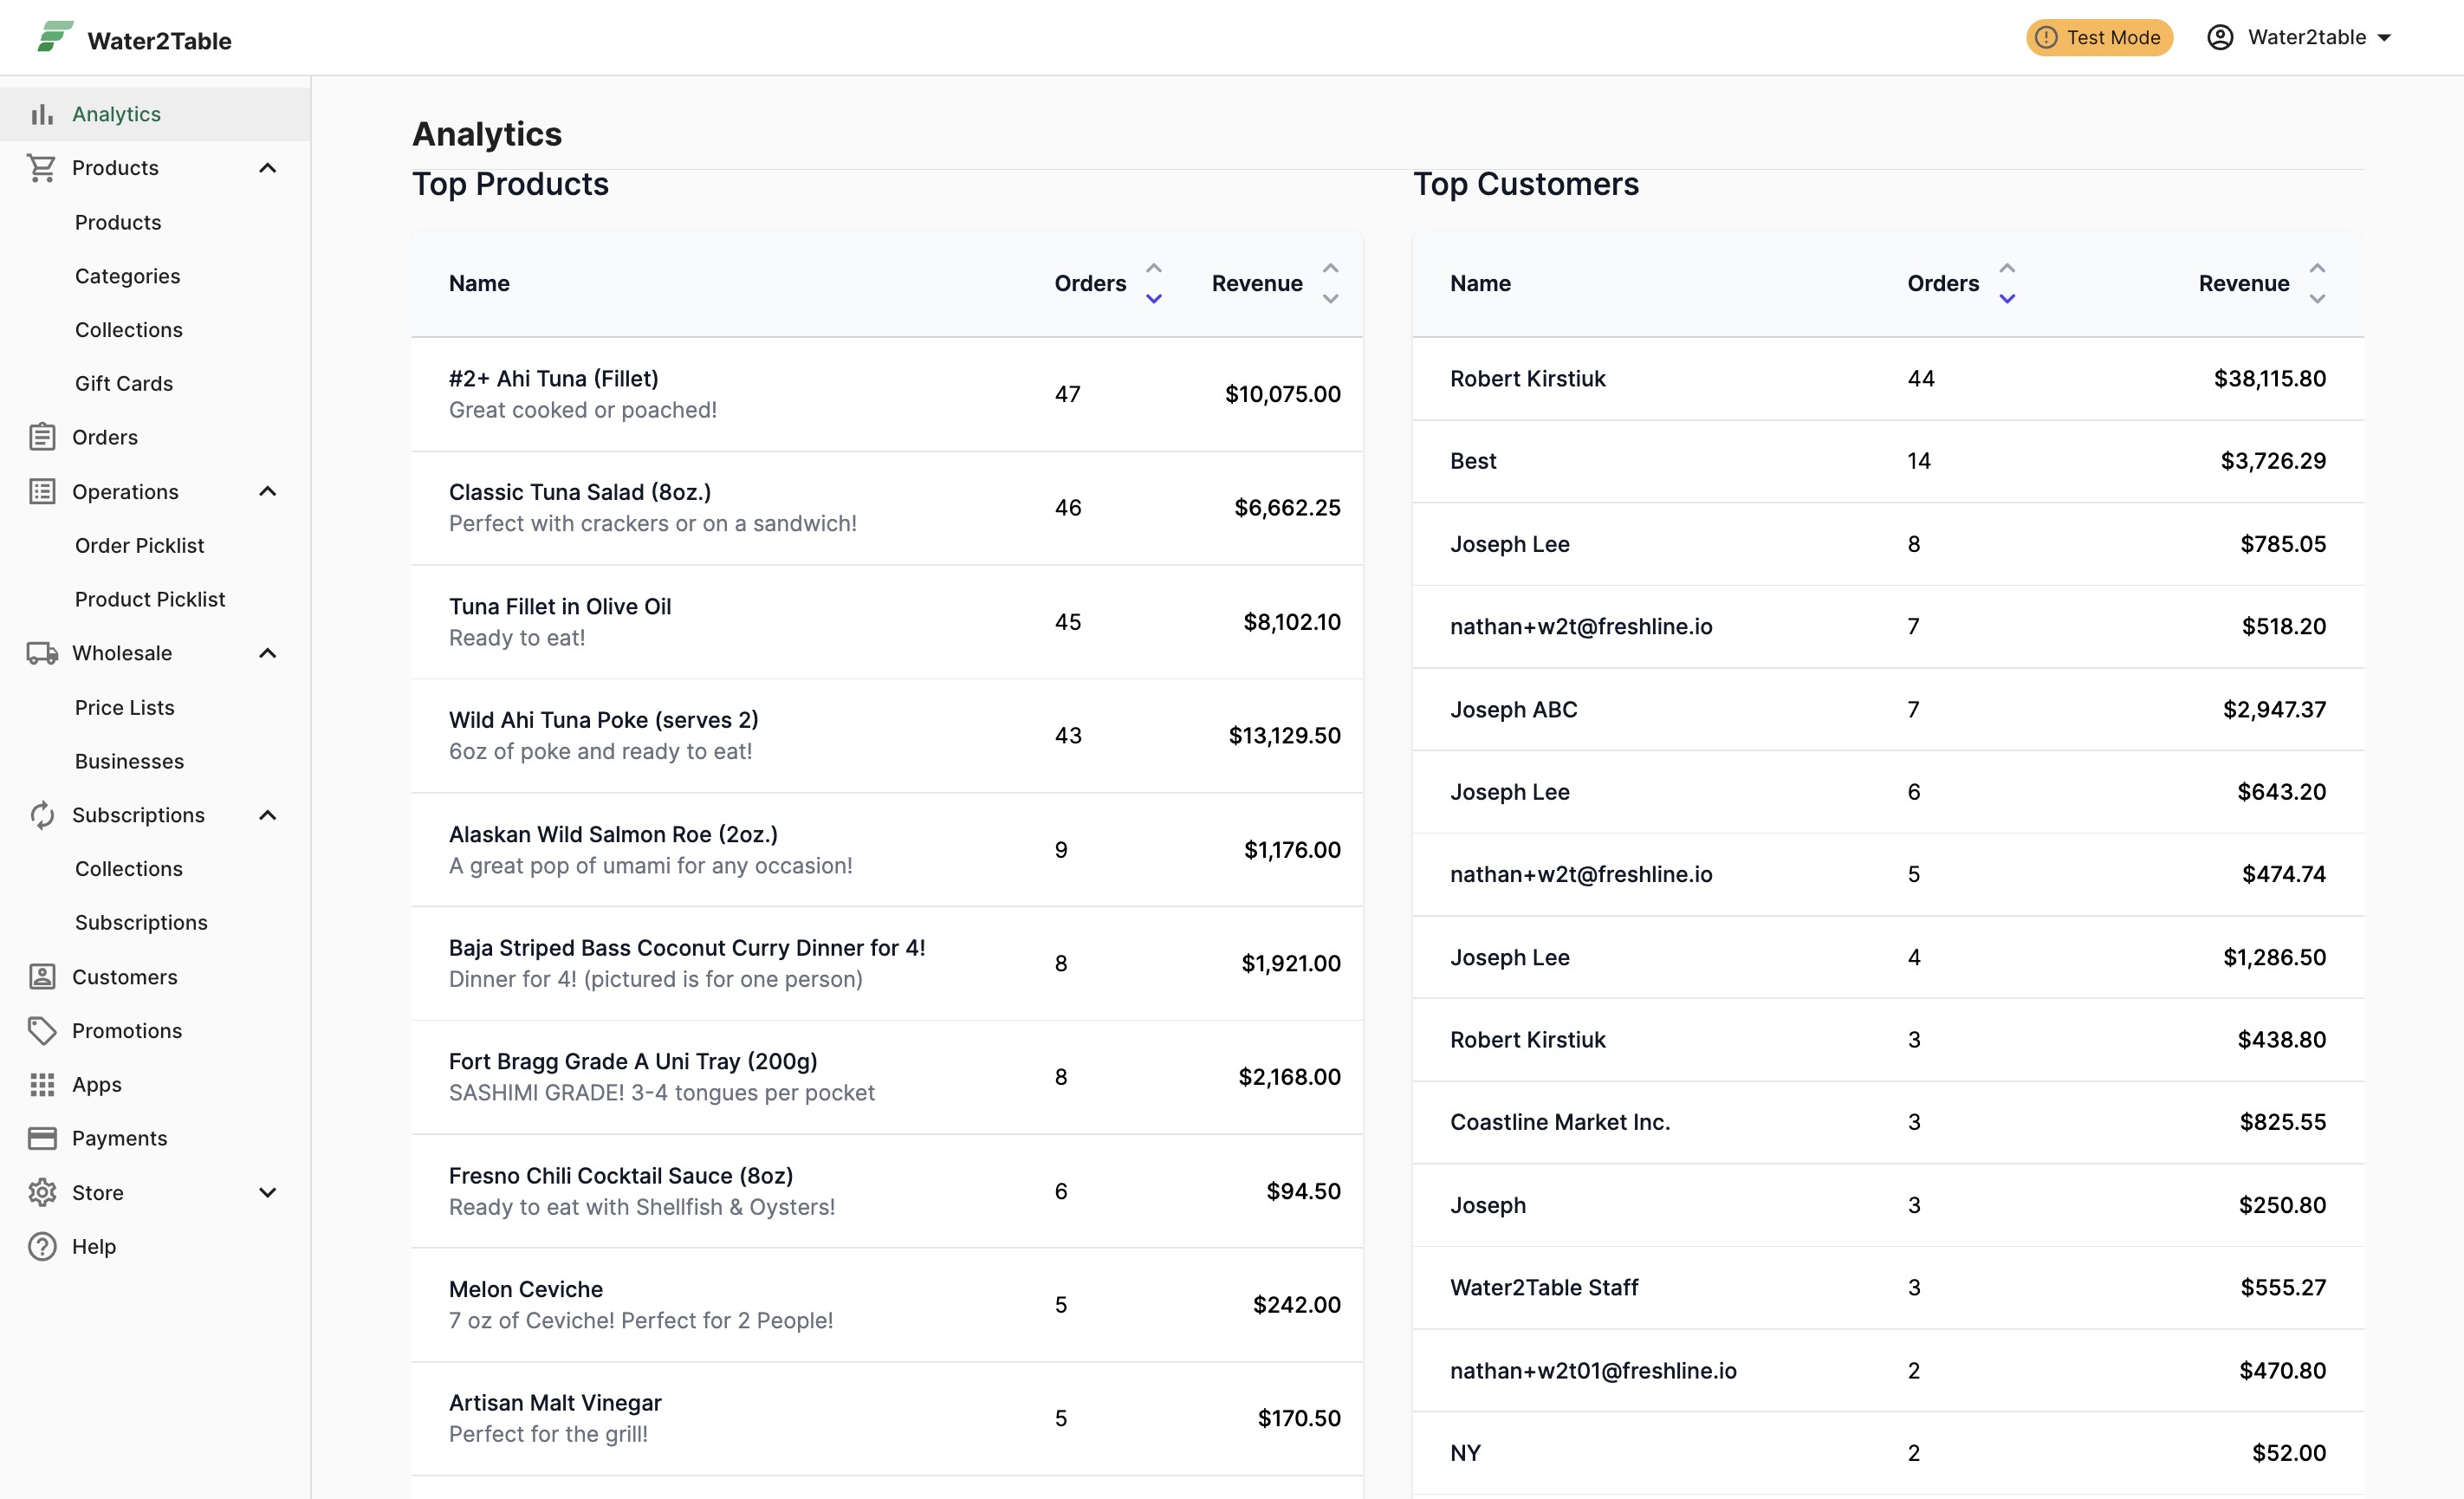Click the Water2Table brand name link
Screen dimensions: 2464x1499
(159, 41)
